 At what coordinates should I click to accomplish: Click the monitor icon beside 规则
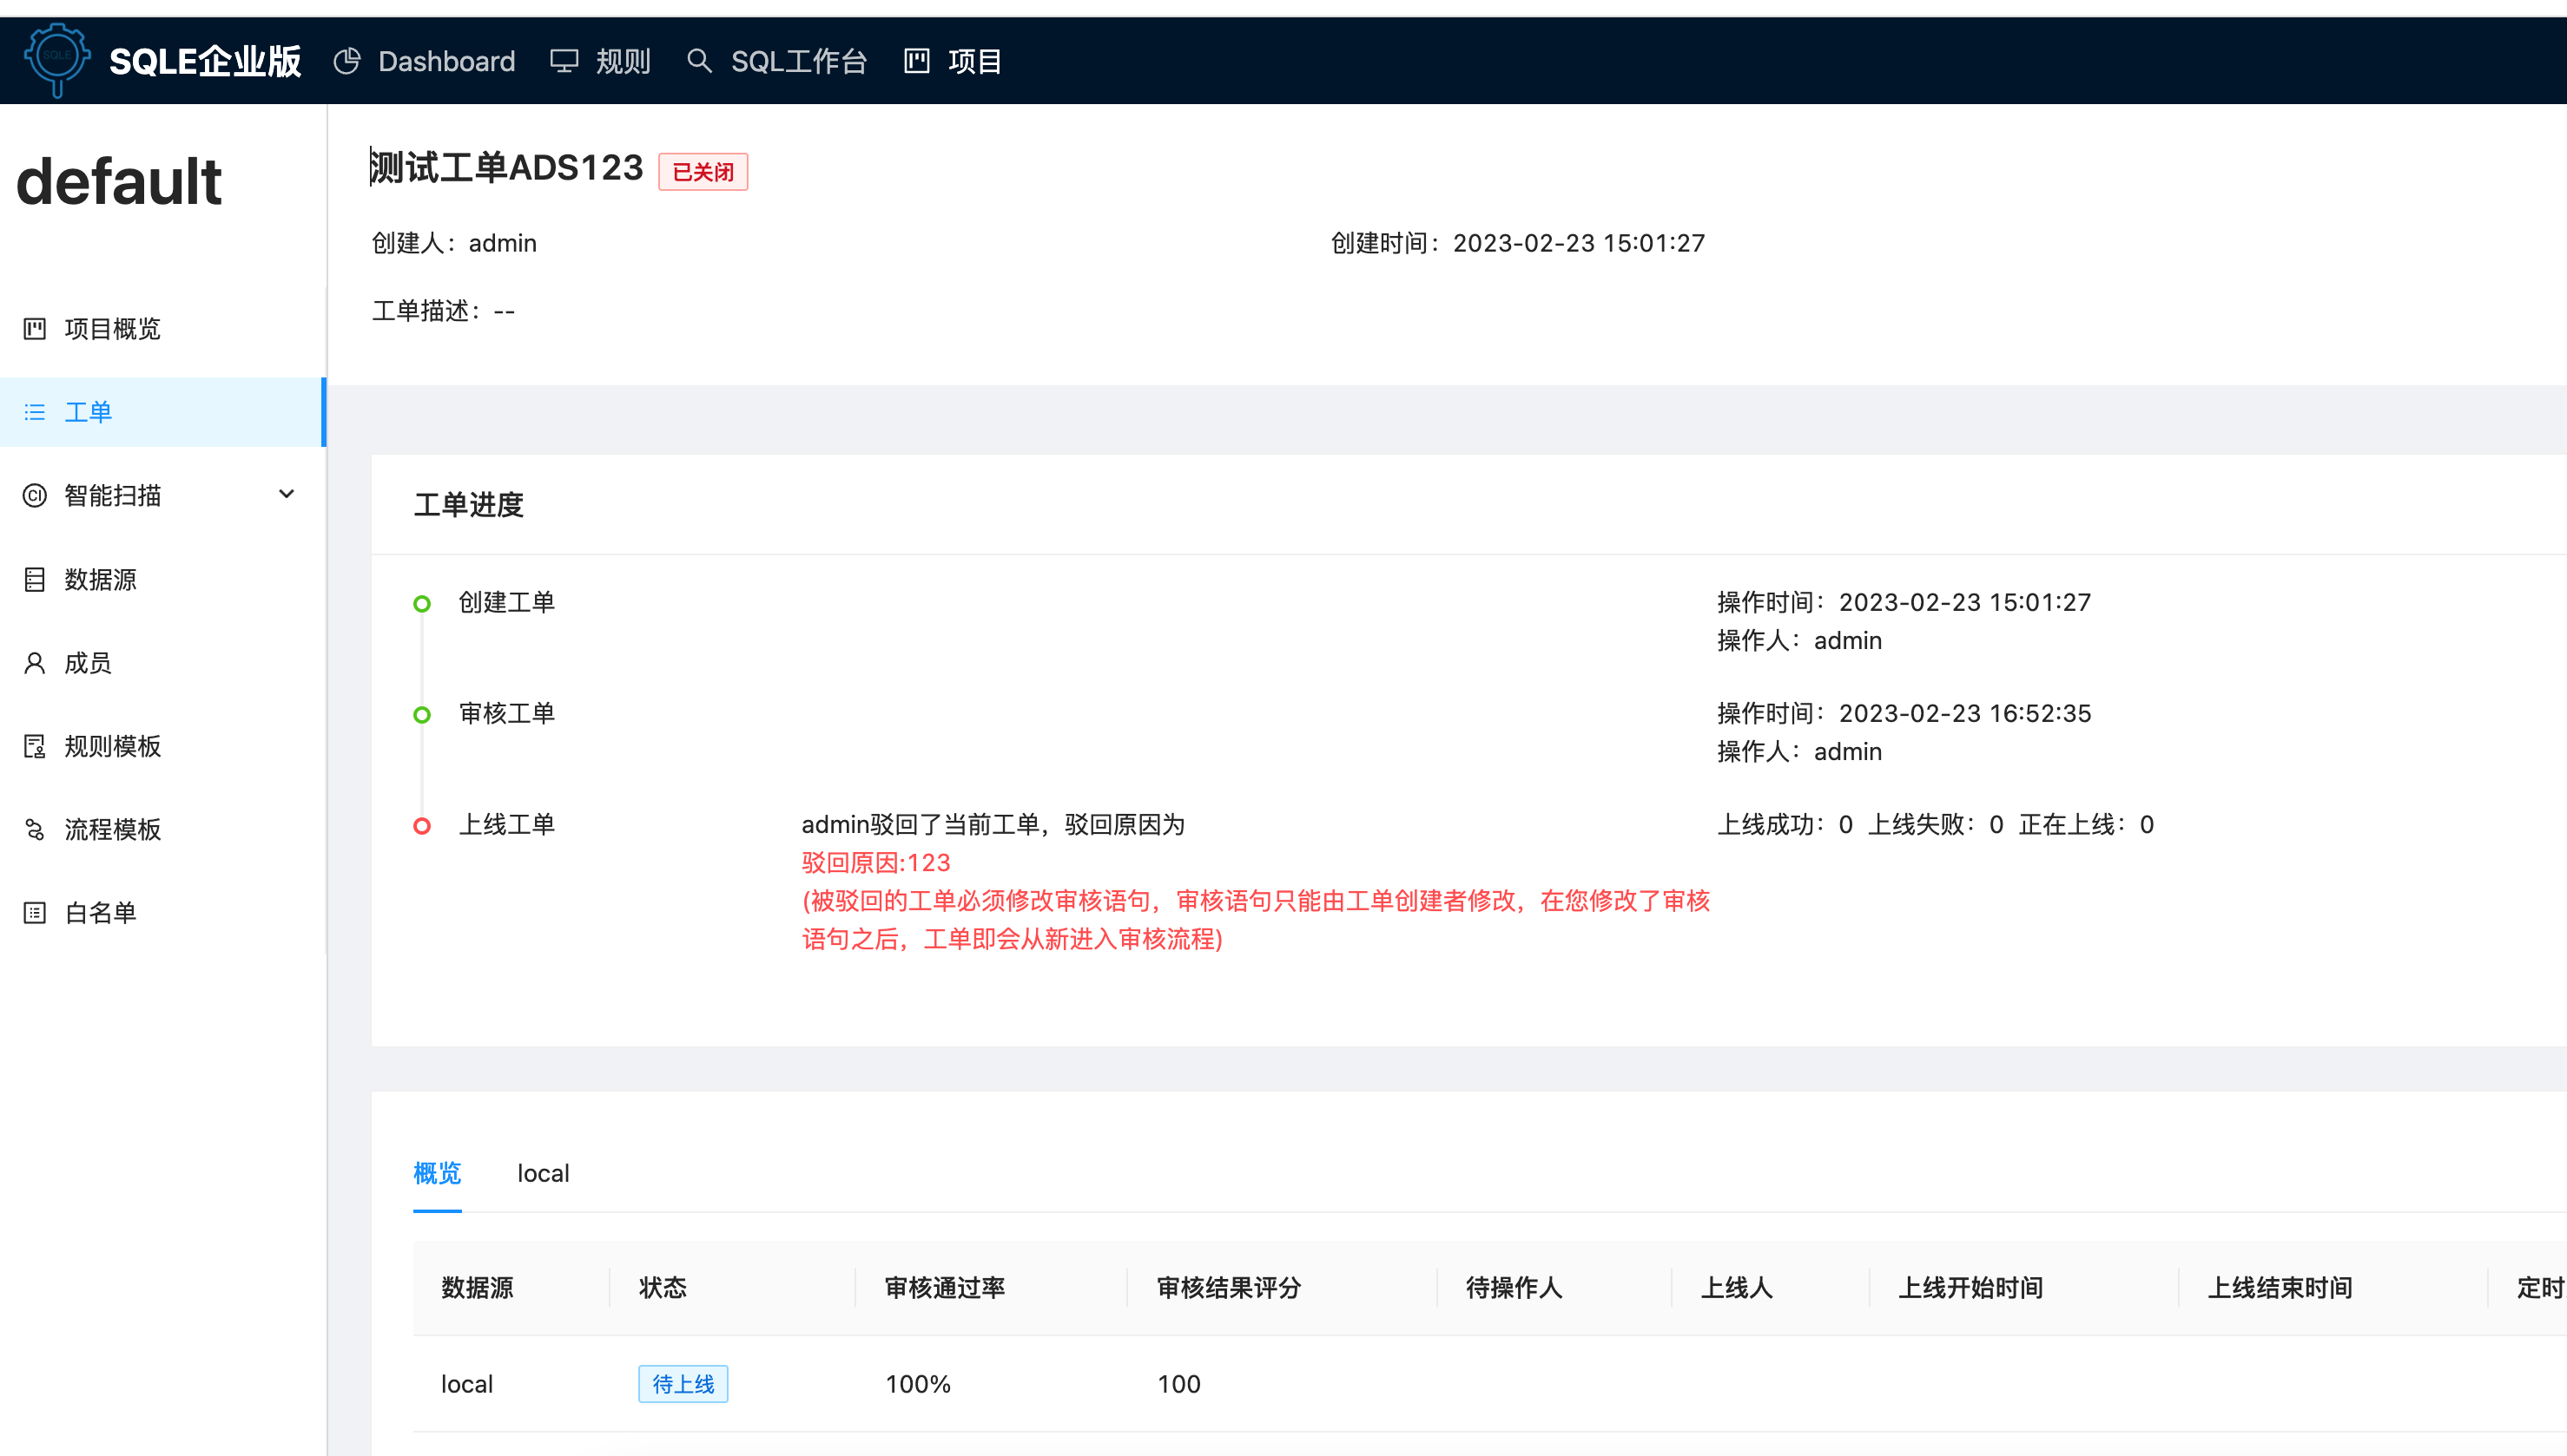564,61
